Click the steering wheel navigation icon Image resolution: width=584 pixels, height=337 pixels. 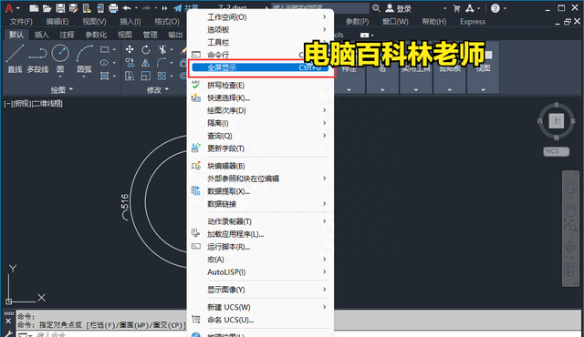tap(570, 187)
